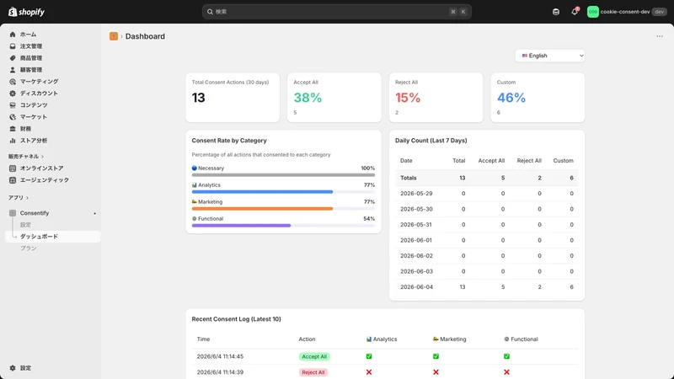This screenshot has width=674, height=379.
Task: Open the Markets (マーケット) globe icon
Action: coord(13,117)
